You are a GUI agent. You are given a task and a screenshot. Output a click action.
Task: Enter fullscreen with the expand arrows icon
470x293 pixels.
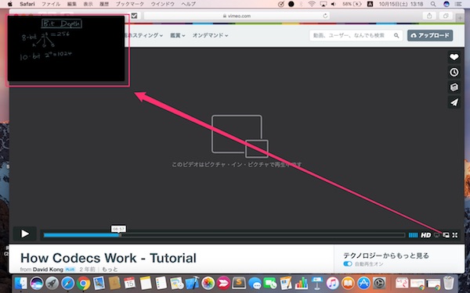tap(455, 235)
